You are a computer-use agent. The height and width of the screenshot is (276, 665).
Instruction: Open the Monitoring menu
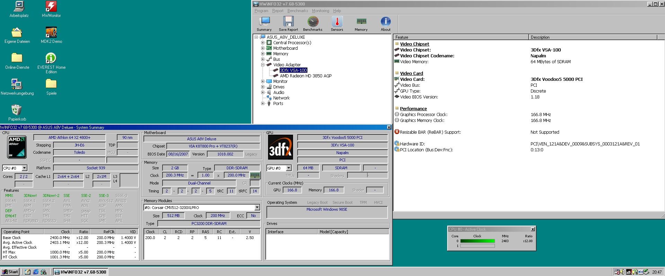click(320, 11)
